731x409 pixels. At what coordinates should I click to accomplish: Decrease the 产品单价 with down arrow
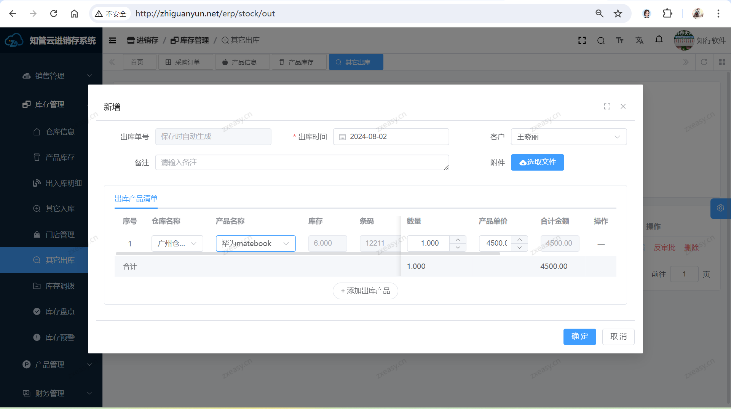[519, 248]
